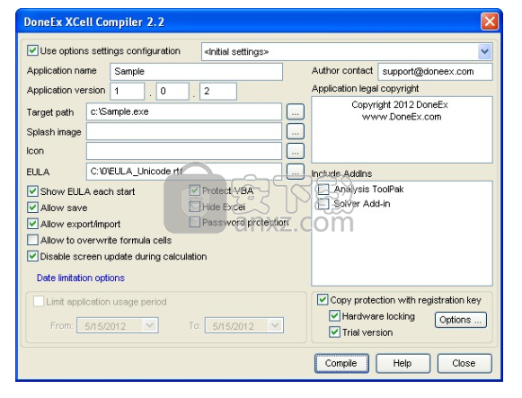Open copy protection Options dialog
The image size is (522, 398).
point(461,320)
